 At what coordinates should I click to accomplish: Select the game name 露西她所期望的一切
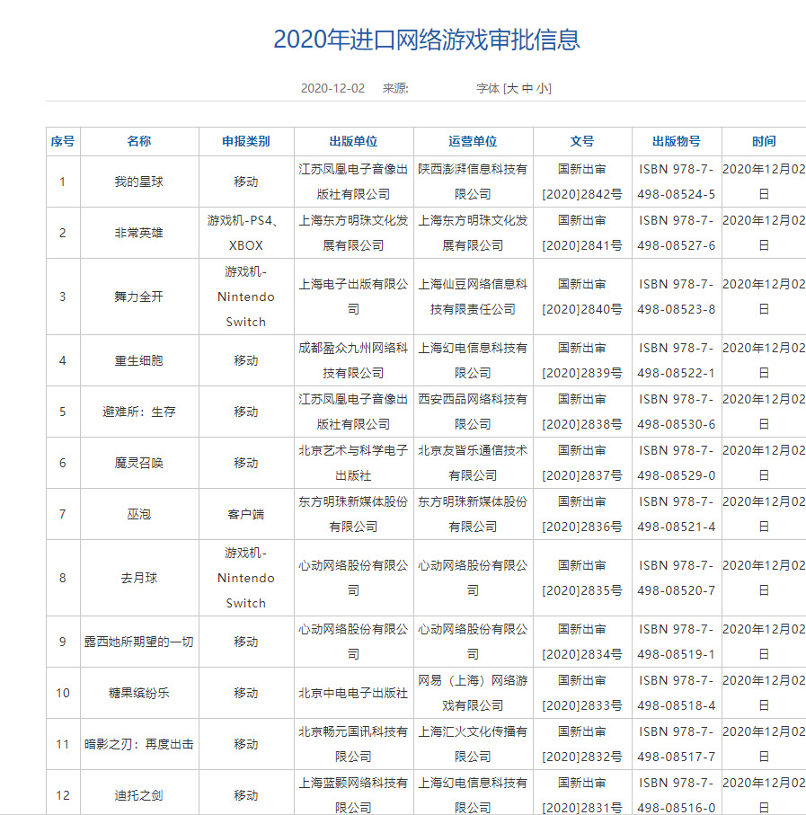(139, 642)
